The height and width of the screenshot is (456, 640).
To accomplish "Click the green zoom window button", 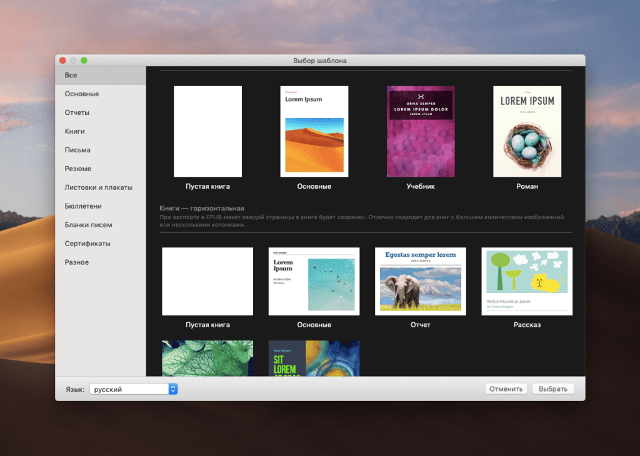I will click(84, 61).
